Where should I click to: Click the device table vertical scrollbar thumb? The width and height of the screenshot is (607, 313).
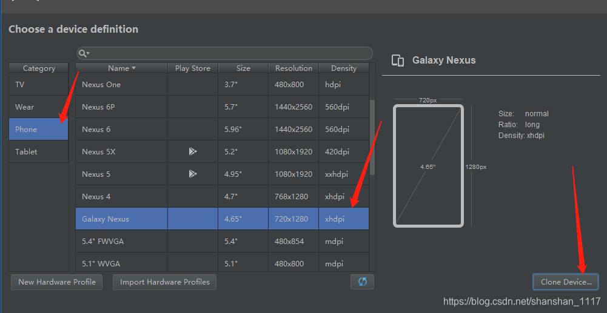pyautogui.click(x=372, y=137)
